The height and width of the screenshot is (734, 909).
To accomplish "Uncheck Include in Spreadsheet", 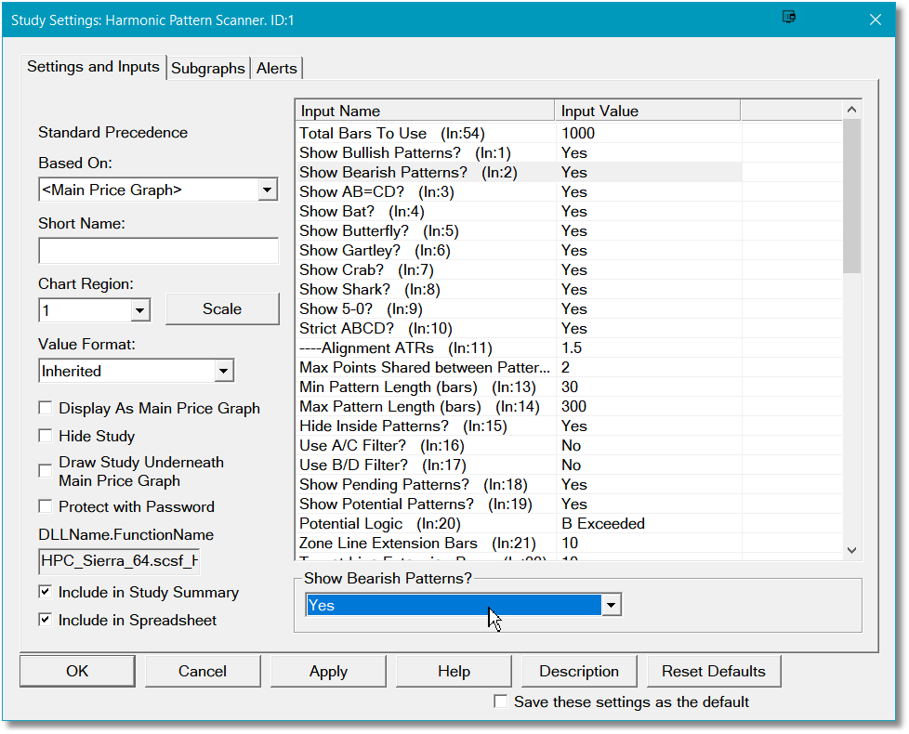I will coord(46,620).
